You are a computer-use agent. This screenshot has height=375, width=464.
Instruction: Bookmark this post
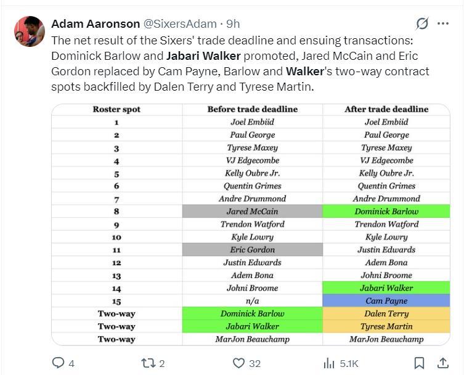(419, 363)
